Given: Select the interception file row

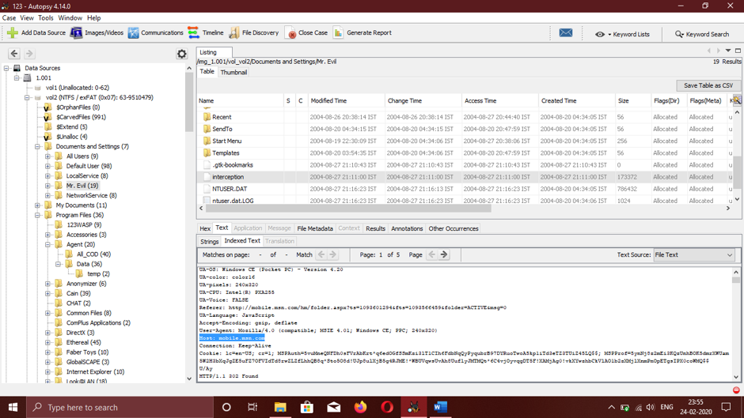Looking at the screenshot, I should click(228, 177).
